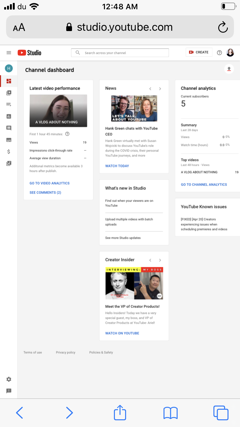The height and width of the screenshot is (427, 240).
Task: Click Terms of use footer link
Action: 33,352
